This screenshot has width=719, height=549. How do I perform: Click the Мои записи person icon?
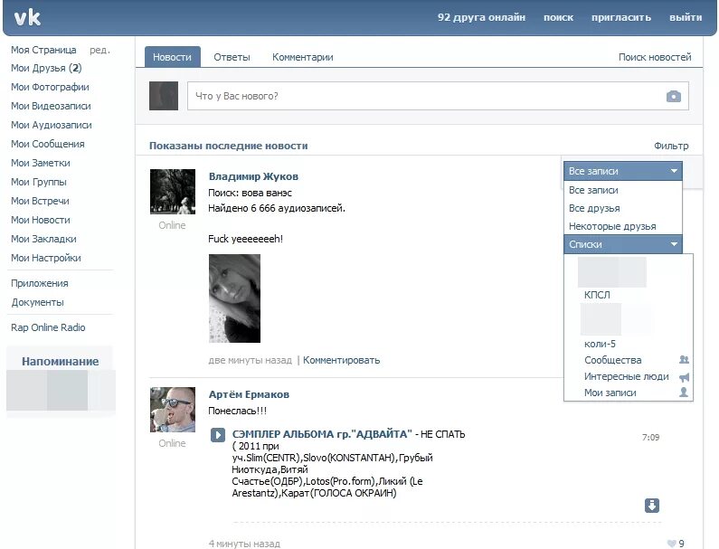point(684,393)
